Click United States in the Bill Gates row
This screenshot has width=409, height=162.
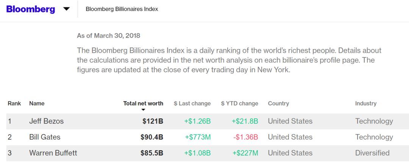pyautogui.click(x=290, y=137)
